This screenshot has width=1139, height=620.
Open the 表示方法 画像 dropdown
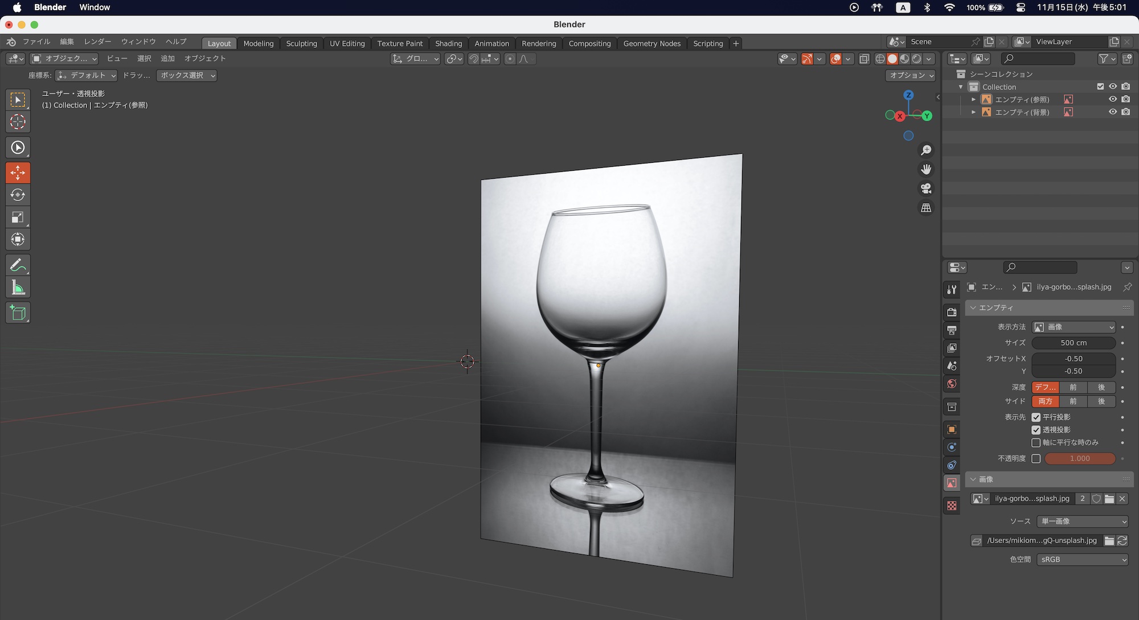tap(1074, 327)
